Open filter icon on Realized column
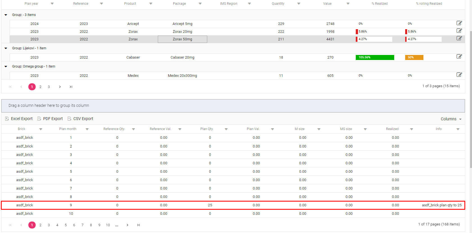Image resolution: width=472 pixels, height=233 pixels. coord(411,129)
